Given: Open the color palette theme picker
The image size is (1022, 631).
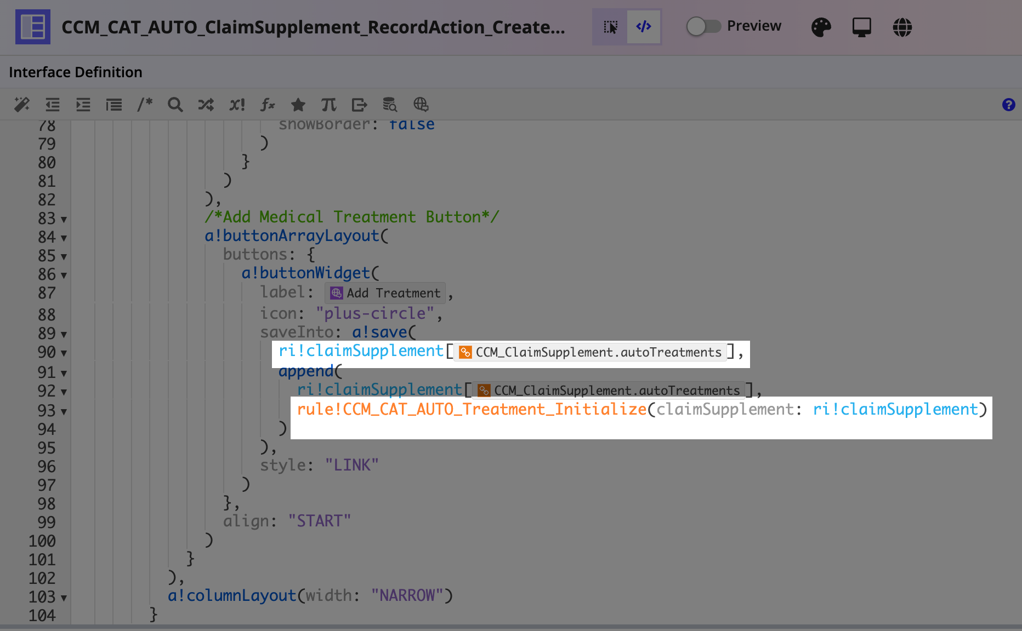Looking at the screenshot, I should tap(821, 27).
